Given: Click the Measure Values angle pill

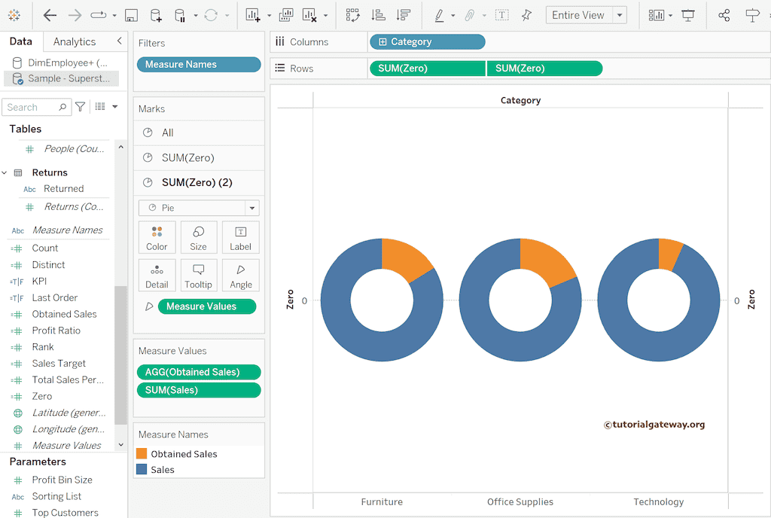Looking at the screenshot, I should click(206, 306).
